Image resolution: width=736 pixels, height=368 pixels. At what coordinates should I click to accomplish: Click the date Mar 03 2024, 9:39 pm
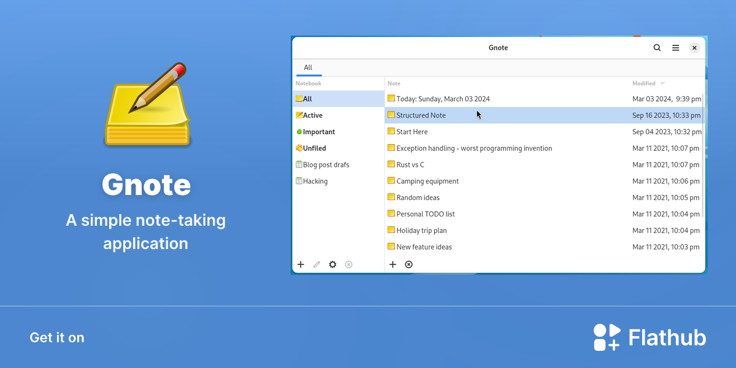[667, 99]
